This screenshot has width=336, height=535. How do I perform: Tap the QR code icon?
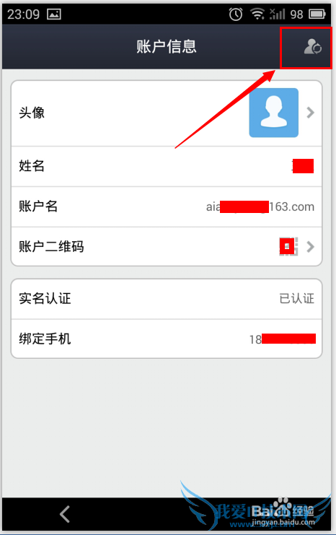[x=288, y=246]
